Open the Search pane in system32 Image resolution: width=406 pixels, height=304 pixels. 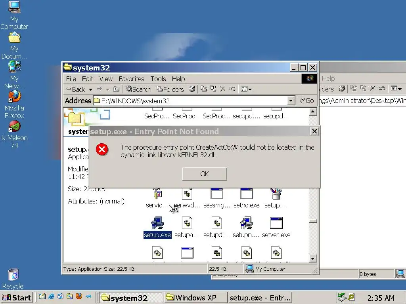click(138, 89)
